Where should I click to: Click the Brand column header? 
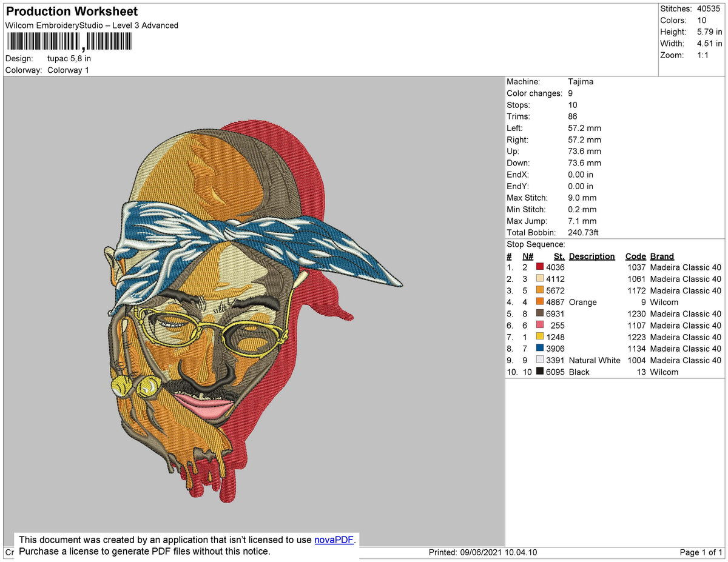(x=662, y=256)
